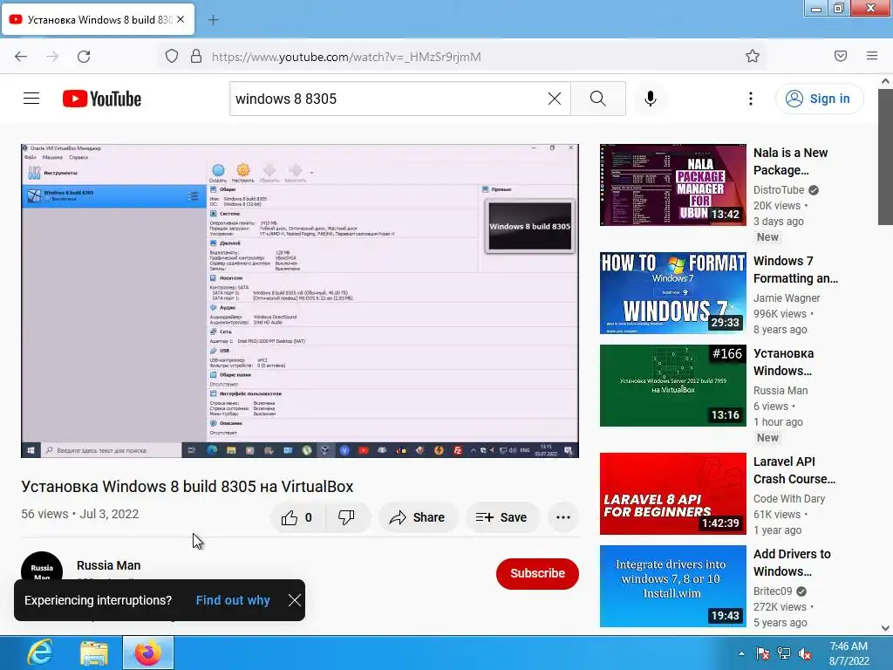This screenshot has width=893, height=670.
Task: Open How to Format Windows 7 thumbnail
Action: click(x=673, y=293)
